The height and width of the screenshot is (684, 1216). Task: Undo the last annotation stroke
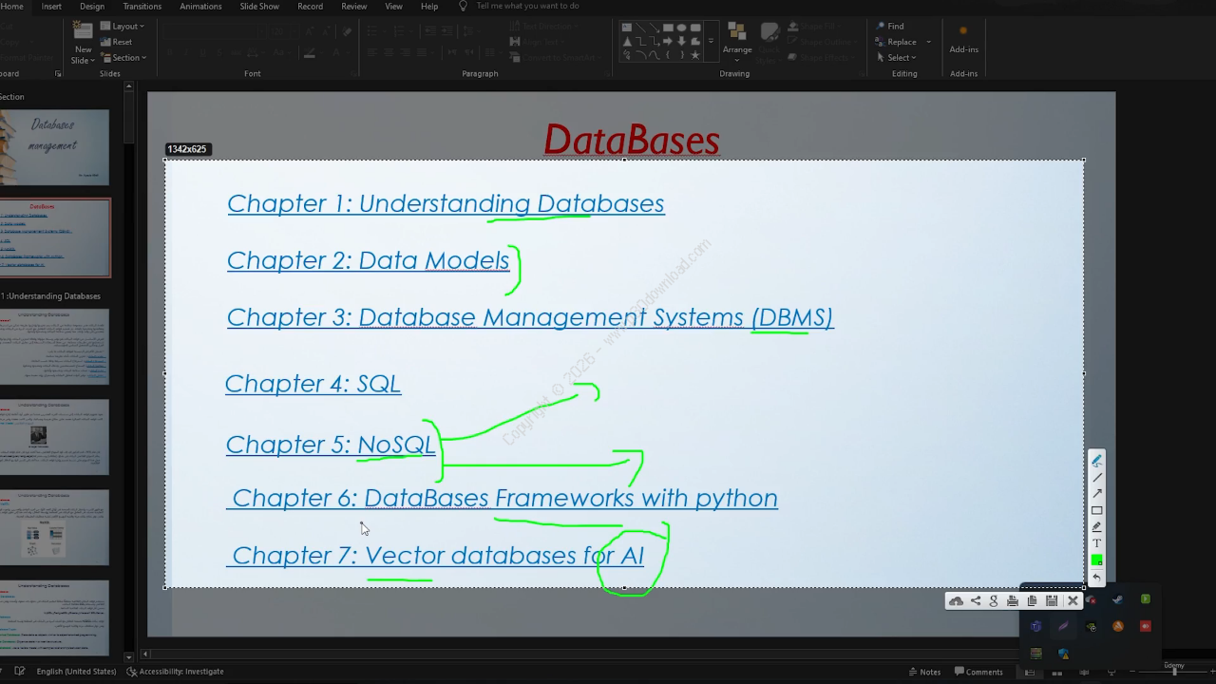(1096, 577)
